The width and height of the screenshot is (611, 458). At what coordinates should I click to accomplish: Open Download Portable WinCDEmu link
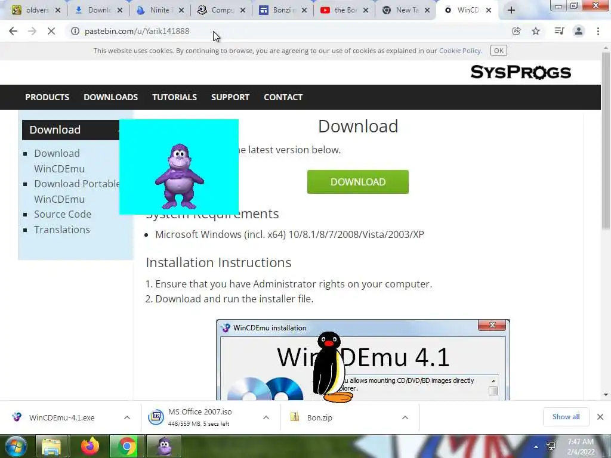click(x=77, y=191)
